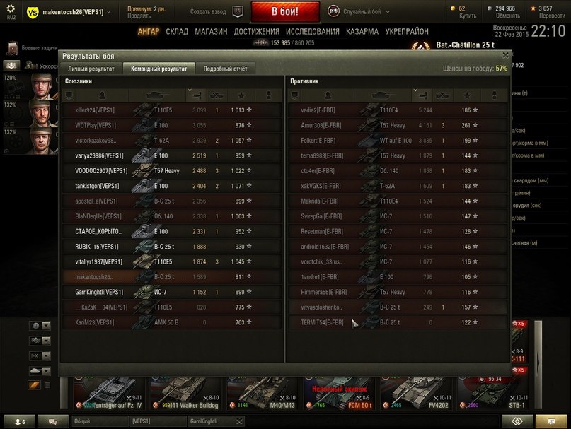Sort enemies by squad column icon

(294, 95)
